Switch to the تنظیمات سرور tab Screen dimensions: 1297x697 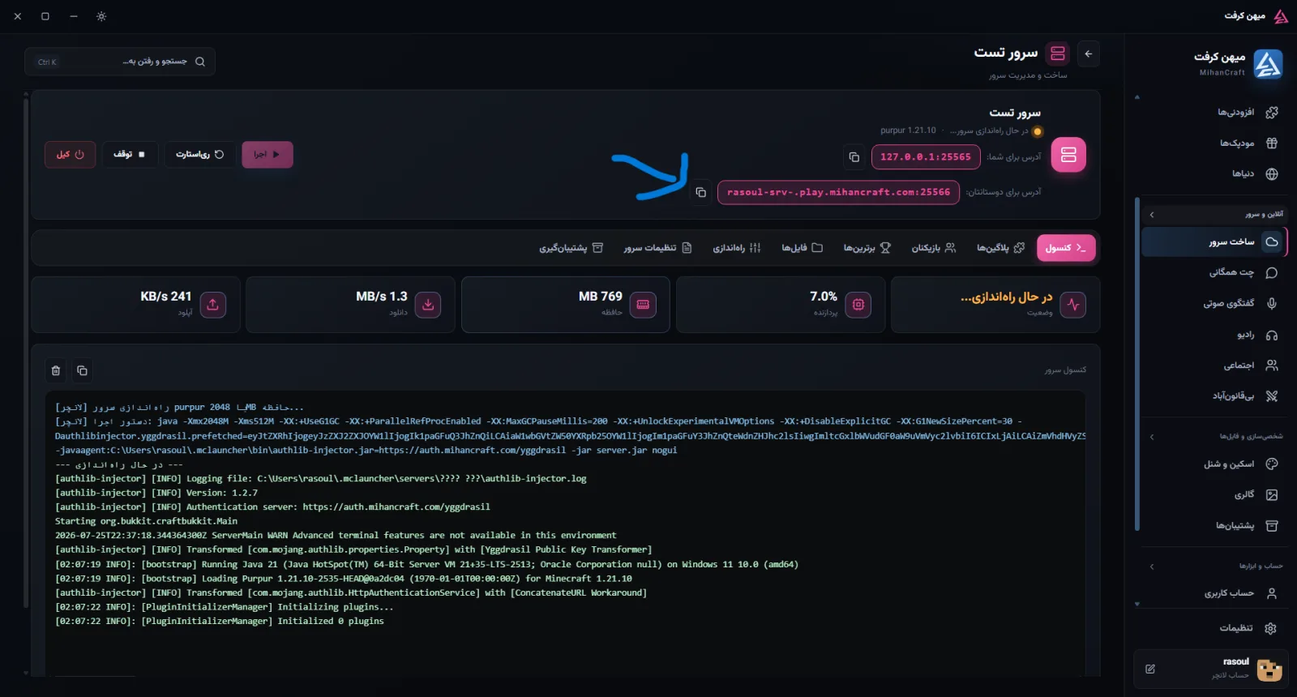pyautogui.click(x=657, y=248)
